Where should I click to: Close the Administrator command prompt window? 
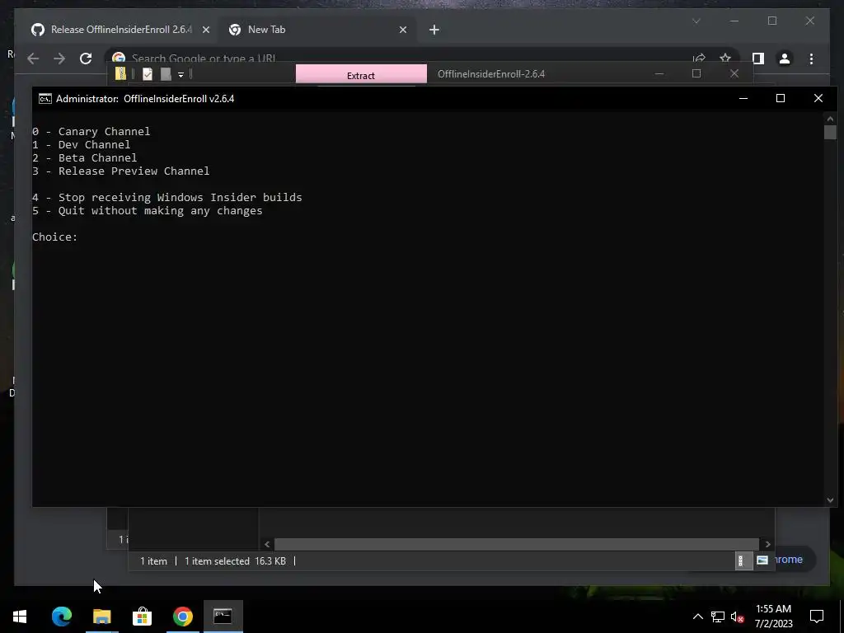pos(818,98)
